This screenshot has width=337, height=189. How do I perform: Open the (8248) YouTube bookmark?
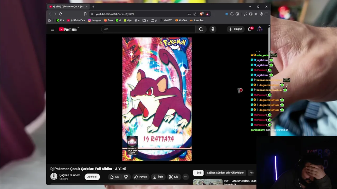76,20
